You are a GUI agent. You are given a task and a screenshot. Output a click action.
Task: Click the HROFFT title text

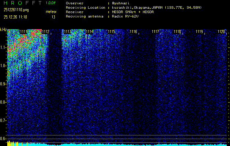(23, 3)
